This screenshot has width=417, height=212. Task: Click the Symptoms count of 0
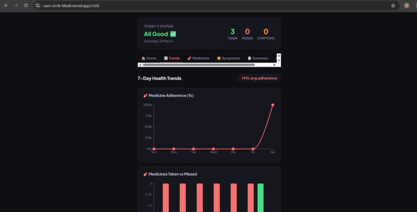266,32
